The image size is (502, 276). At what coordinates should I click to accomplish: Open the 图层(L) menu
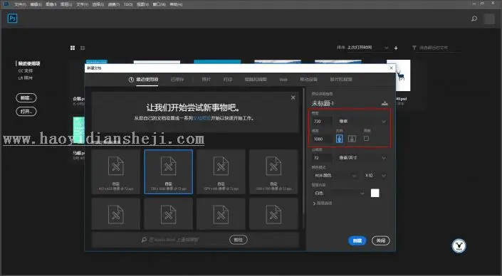point(66,4)
